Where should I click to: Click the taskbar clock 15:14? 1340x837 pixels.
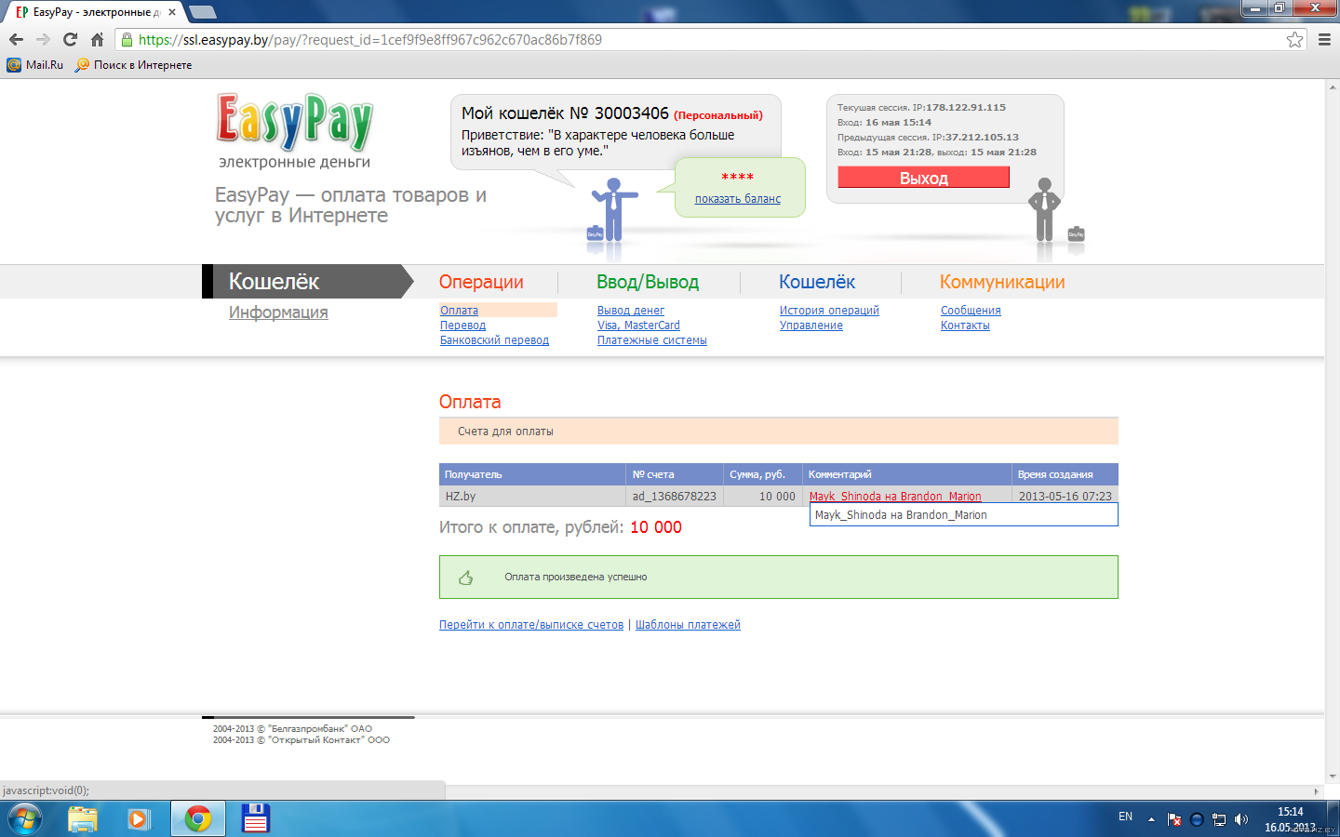coord(1291,812)
